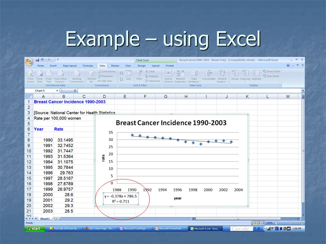326x244 pixels.
Task: Click the Consolidate icon
Action: tap(209, 75)
